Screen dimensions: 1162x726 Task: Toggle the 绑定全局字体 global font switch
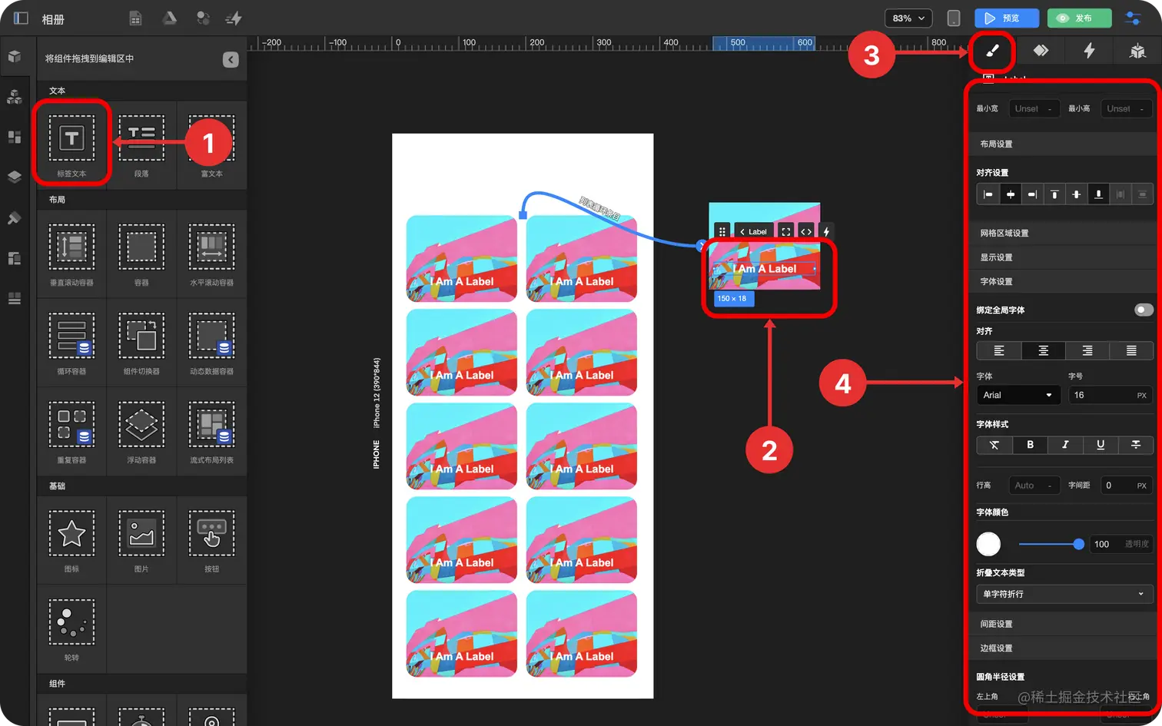tap(1144, 310)
